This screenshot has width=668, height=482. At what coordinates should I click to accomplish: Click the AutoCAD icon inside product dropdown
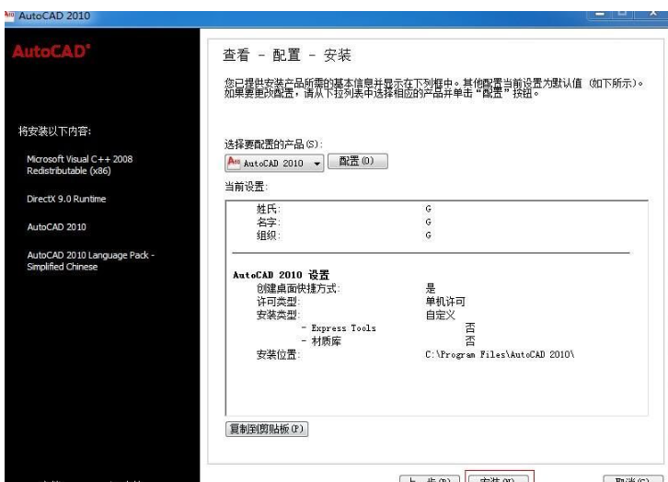point(234,162)
